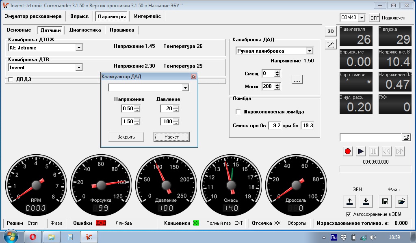Open the 3D map view button
The height and width of the screenshot is (243, 416).
(x=331, y=32)
